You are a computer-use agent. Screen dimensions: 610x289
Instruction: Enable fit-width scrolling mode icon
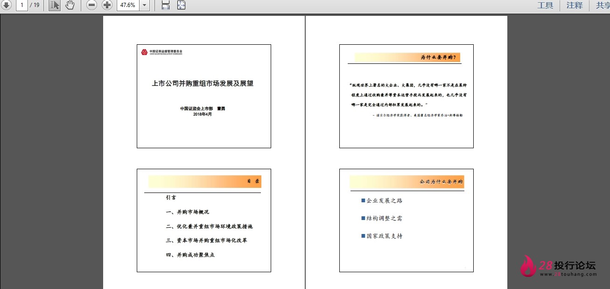(x=165, y=5)
